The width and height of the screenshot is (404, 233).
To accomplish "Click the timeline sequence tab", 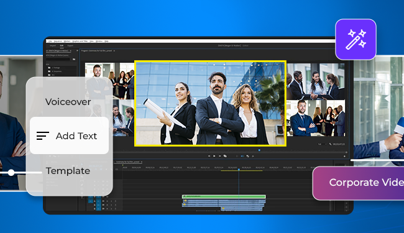I will coord(128,162).
